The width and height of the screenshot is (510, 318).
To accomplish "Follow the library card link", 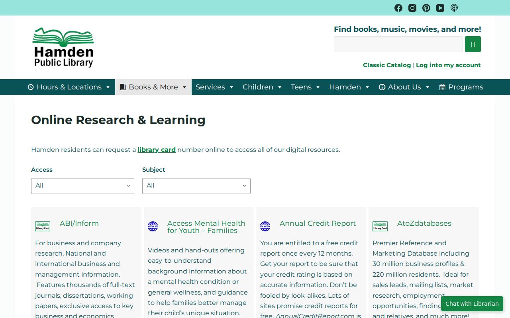I will click(x=157, y=150).
